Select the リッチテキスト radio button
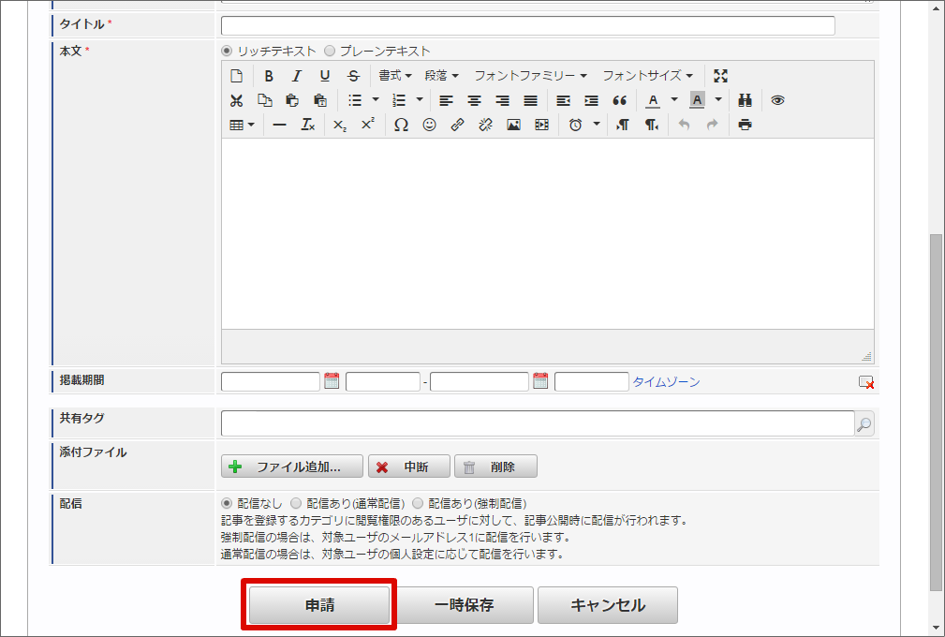The height and width of the screenshot is (637, 945). coord(225,51)
